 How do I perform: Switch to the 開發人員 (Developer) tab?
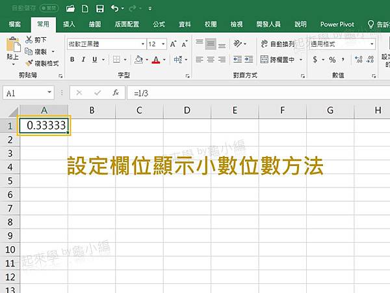pyautogui.click(x=268, y=24)
